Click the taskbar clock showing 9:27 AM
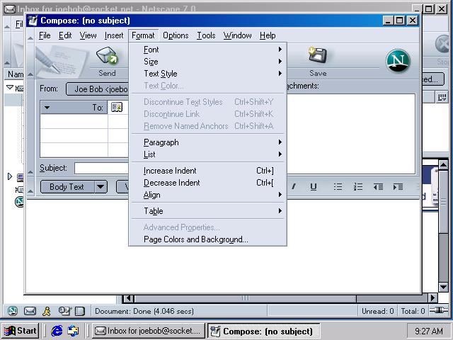This screenshot has width=453, height=340. pyautogui.click(x=428, y=331)
